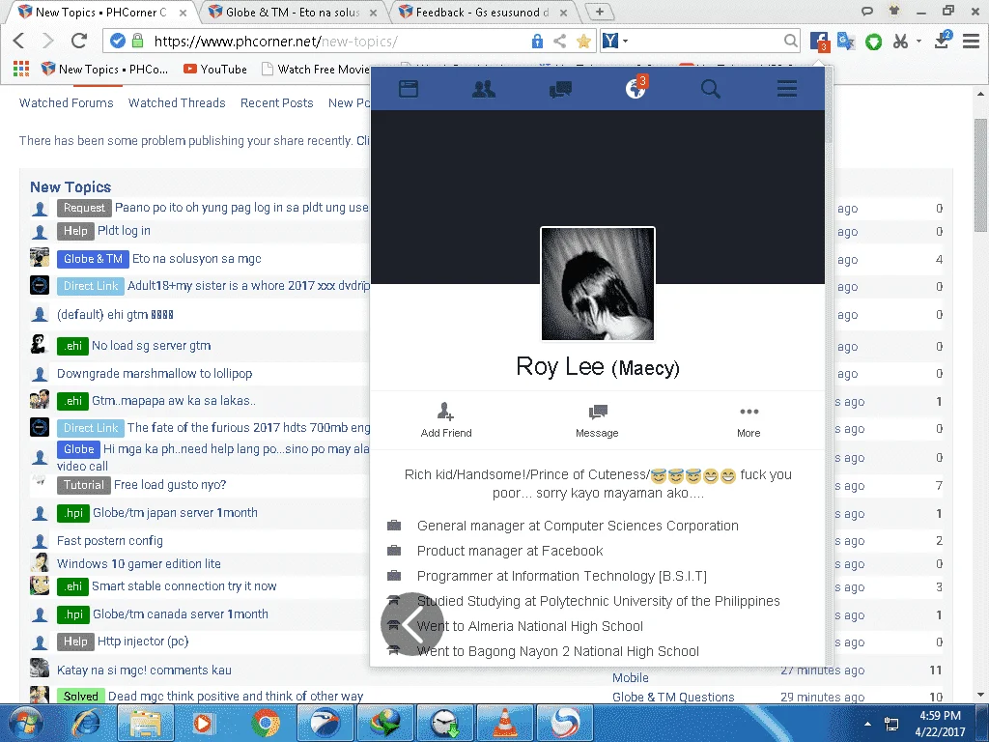Open thread 'Downgrade marshmallow to lollipop'
989x742 pixels.
pyautogui.click(x=155, y=374)
